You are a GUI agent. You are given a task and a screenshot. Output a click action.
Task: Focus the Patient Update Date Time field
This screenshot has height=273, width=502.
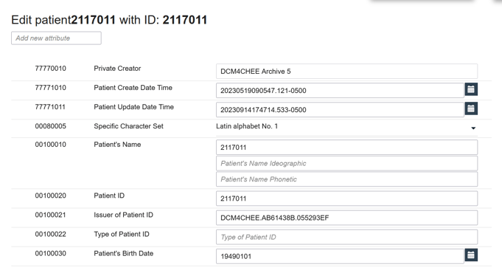tap(340, 110)
